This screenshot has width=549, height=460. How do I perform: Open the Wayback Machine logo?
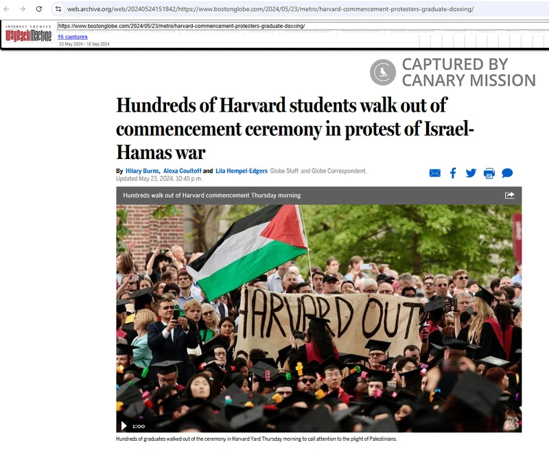tap(28, 34)
